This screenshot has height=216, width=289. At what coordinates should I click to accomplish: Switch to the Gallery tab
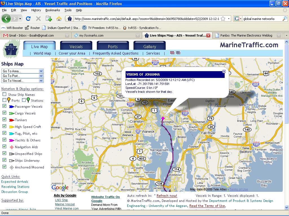coord(150,46)
